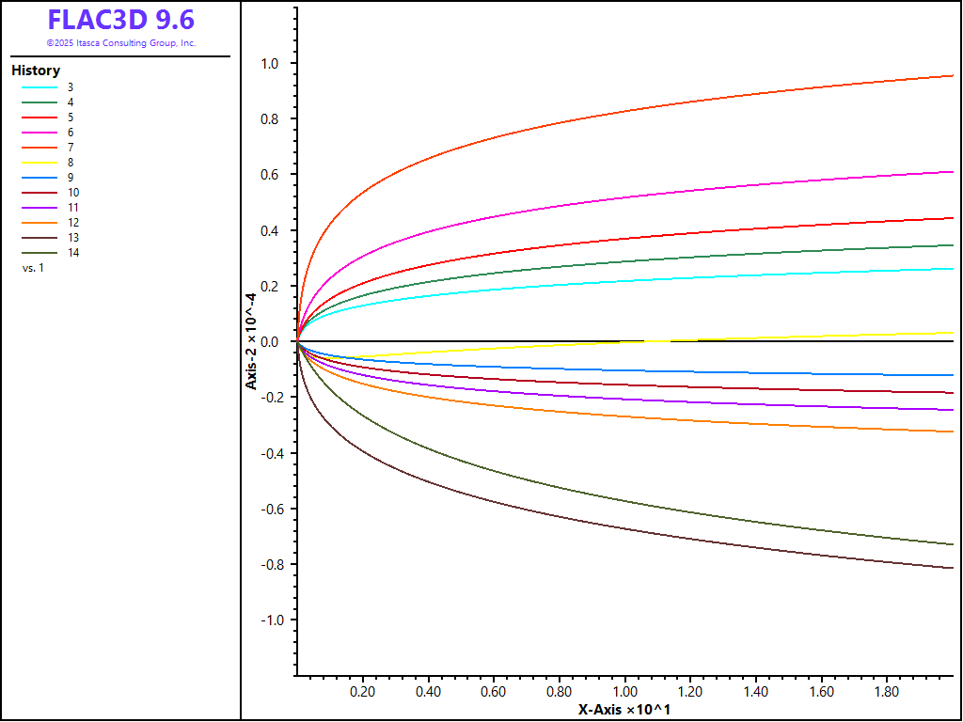The height and width of the screenshot is (722, 963).
Task: Click the History legend heading
Action: pyautogui.click(x=36, y=71)
